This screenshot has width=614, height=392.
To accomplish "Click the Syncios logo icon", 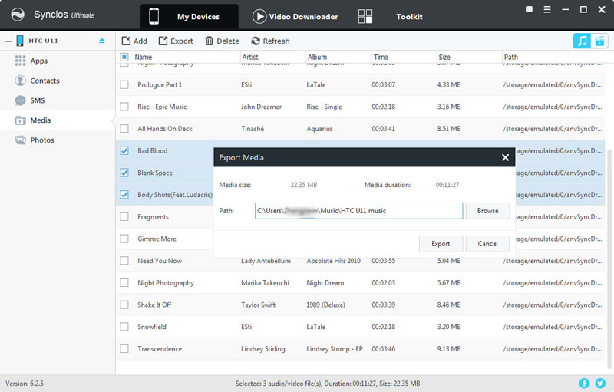I will click(18, 15).
